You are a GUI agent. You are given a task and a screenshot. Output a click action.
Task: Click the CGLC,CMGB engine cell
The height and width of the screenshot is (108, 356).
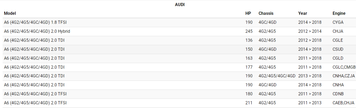point(344,67)
